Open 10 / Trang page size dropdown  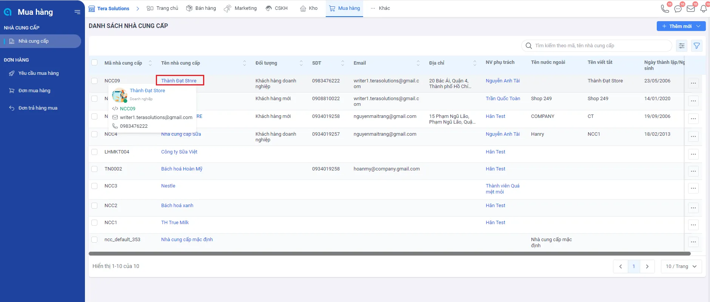681,266
